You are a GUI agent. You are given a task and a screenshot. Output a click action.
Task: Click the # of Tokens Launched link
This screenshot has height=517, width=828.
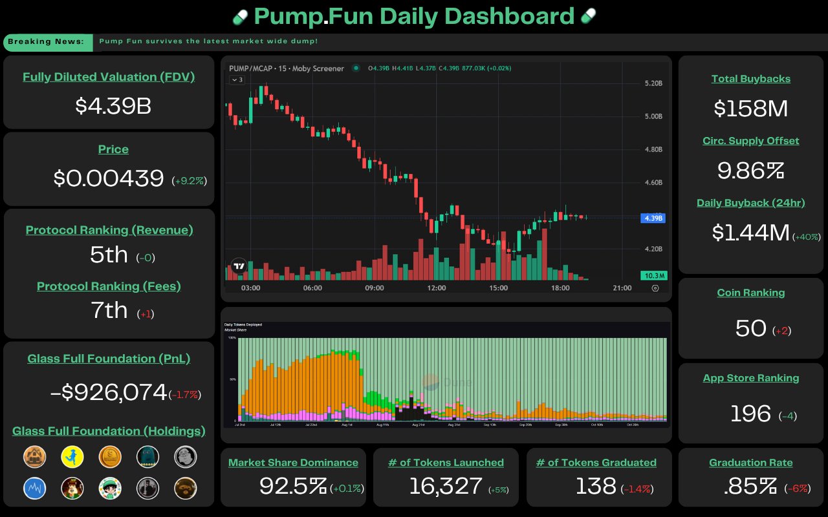(446, 463)
